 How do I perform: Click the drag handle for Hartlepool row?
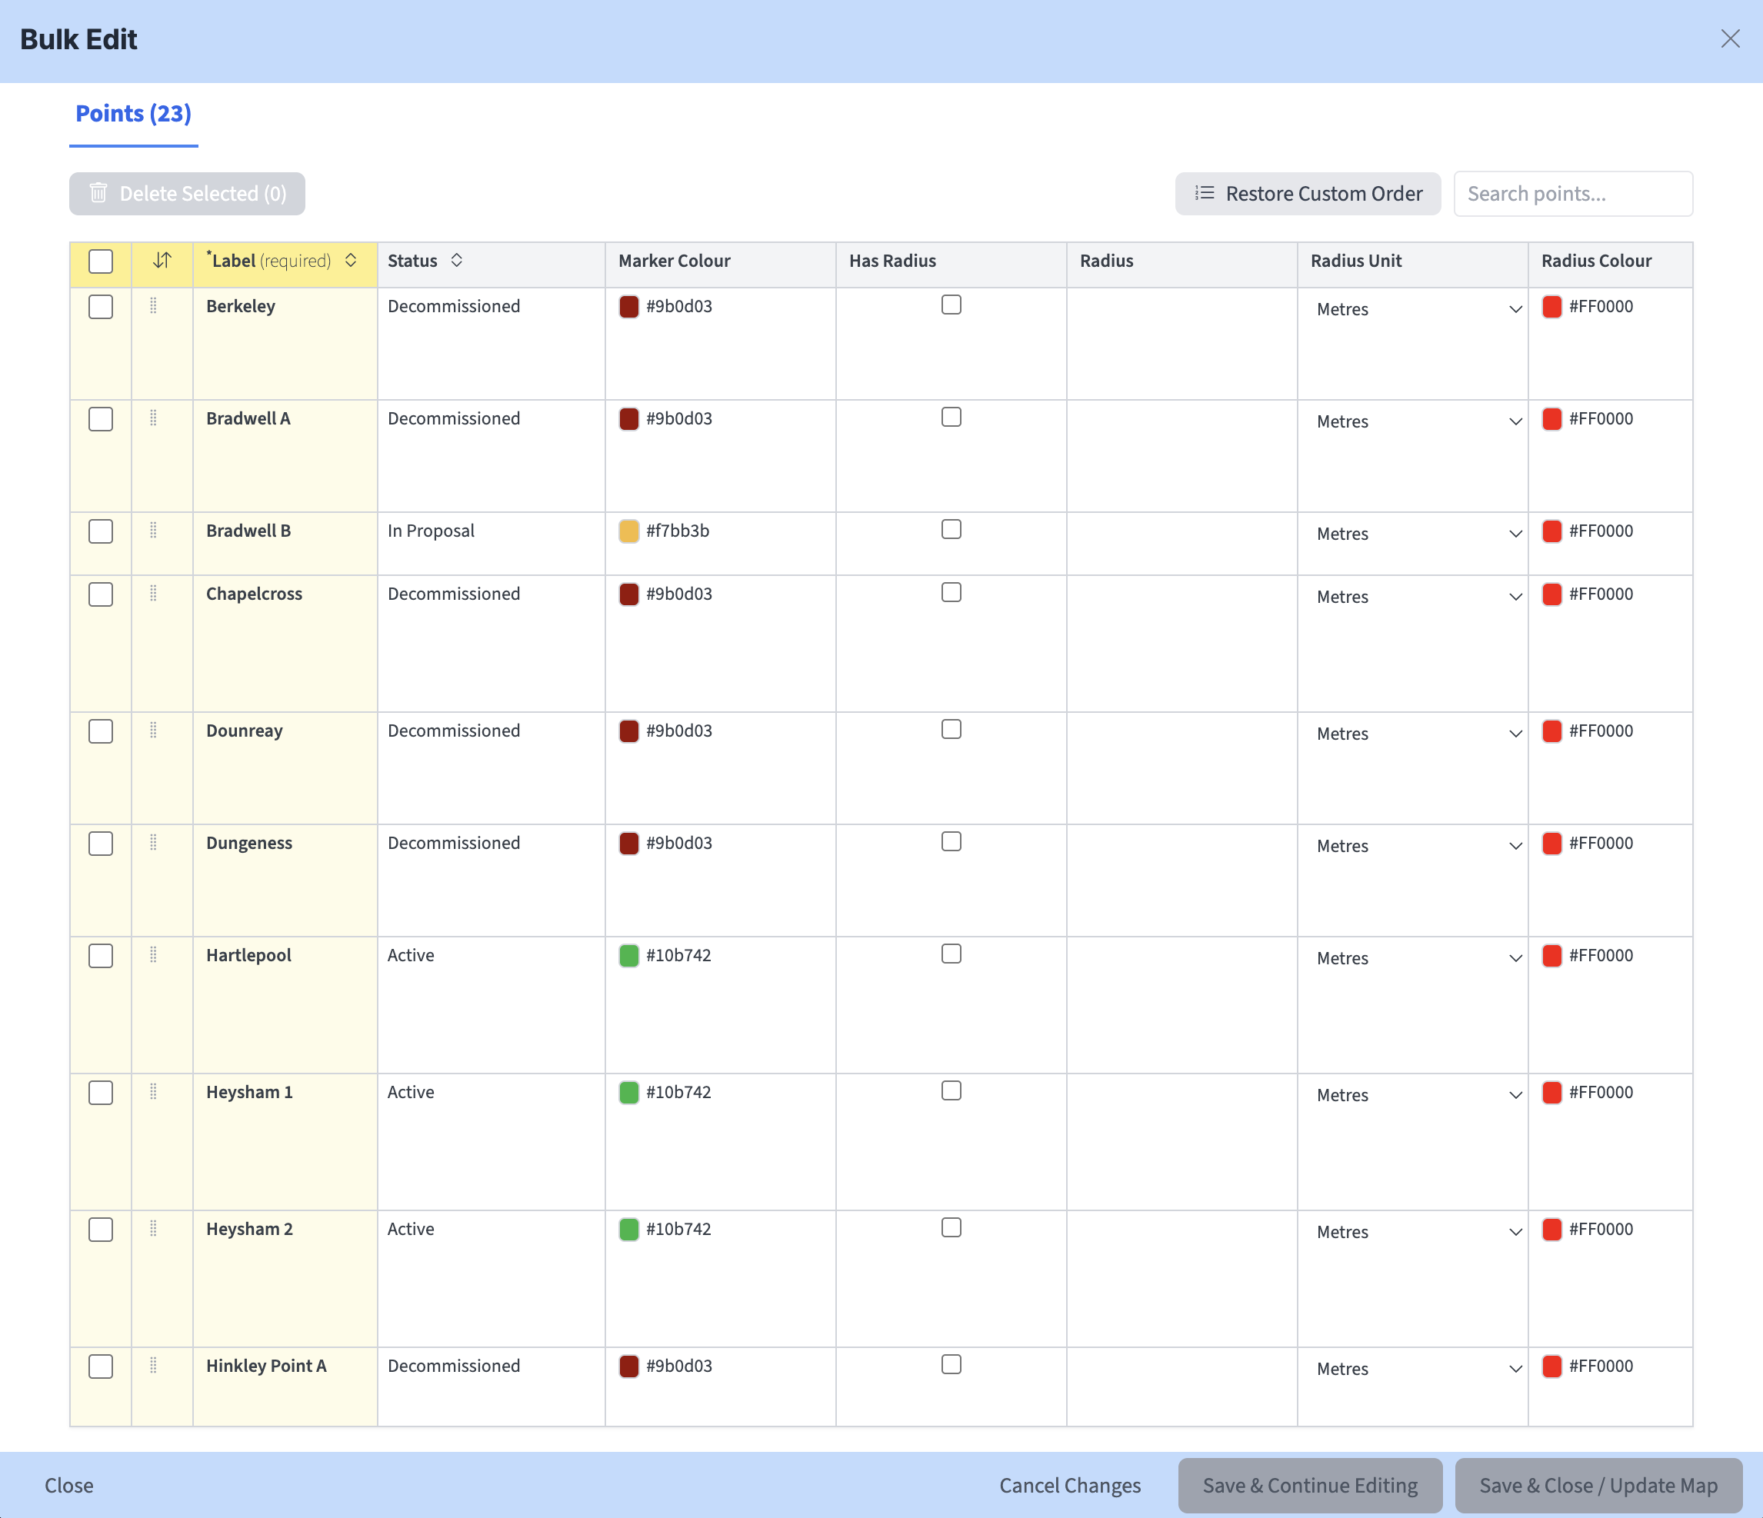(x=153, y=955)
